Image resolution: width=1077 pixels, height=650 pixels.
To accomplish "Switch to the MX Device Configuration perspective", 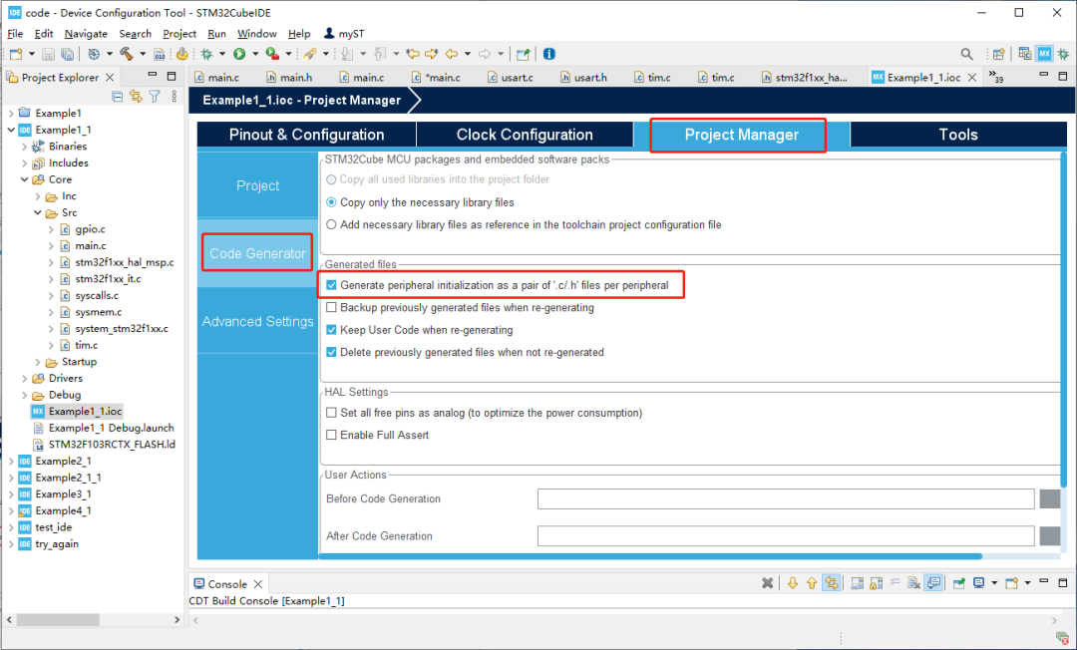I will pyautogui.click(x=1045, y=54).
